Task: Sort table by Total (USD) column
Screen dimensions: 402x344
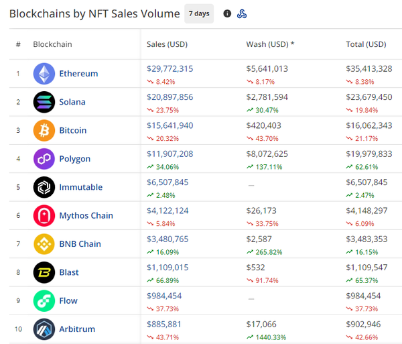Action: (x=366, y=44)
